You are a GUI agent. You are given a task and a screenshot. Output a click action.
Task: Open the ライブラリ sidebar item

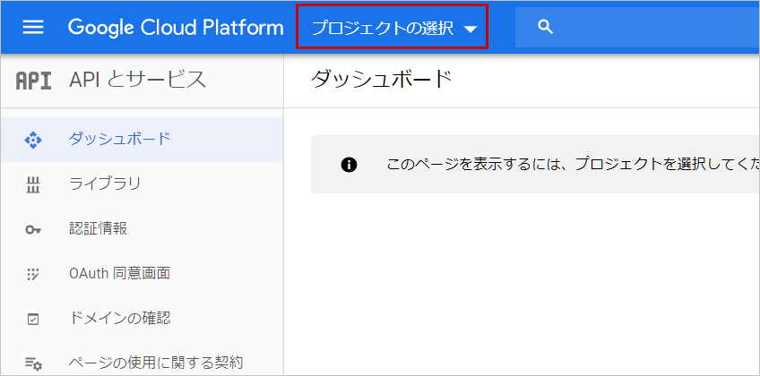(142, 184)
